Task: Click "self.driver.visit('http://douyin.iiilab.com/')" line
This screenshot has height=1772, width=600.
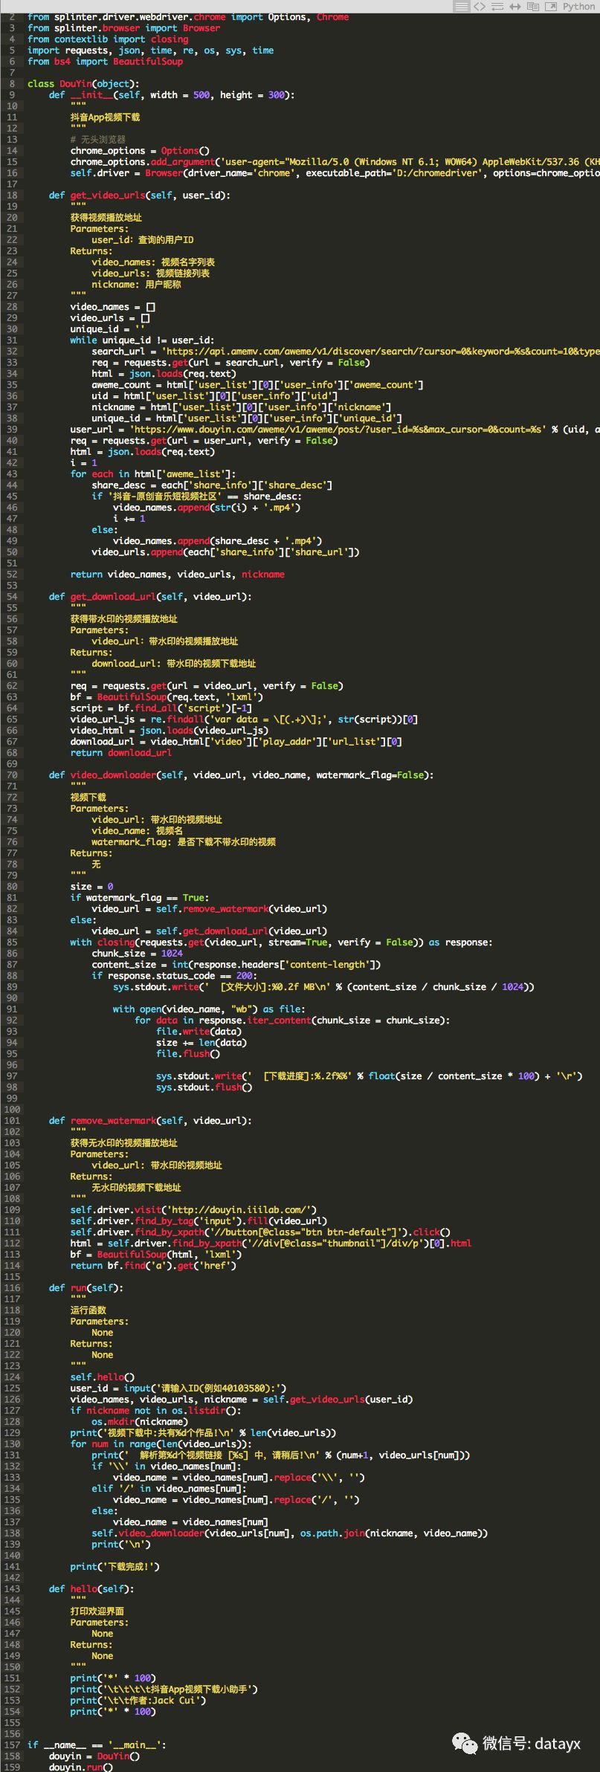Action: coord(193,1210)
